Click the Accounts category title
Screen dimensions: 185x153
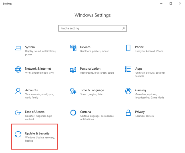coord(31,90)
